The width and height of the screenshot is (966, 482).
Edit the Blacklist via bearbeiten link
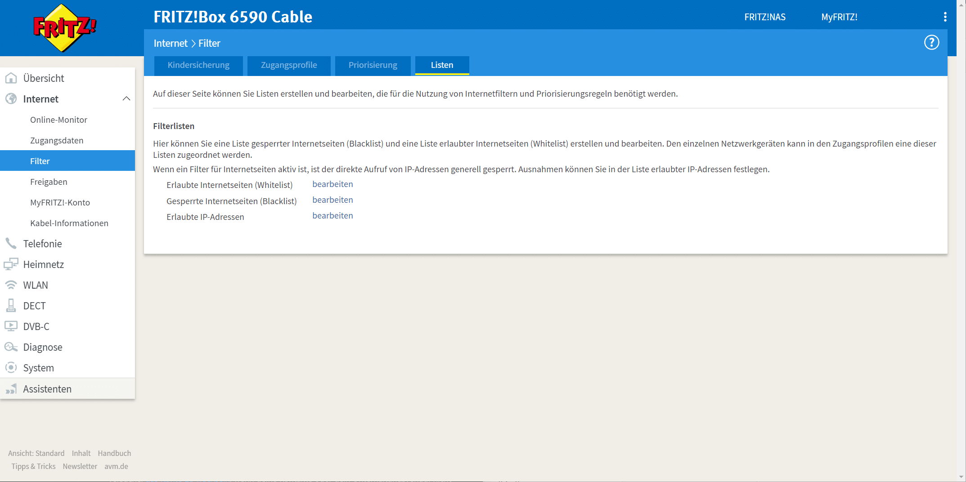tap(332, 200)
